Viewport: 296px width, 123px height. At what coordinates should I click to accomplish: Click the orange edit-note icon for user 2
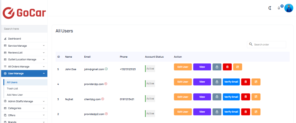pyautogui.click(x=256, y=112)
